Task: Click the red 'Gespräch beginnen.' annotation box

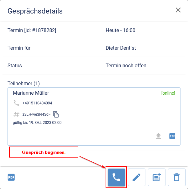Action: 44,152
